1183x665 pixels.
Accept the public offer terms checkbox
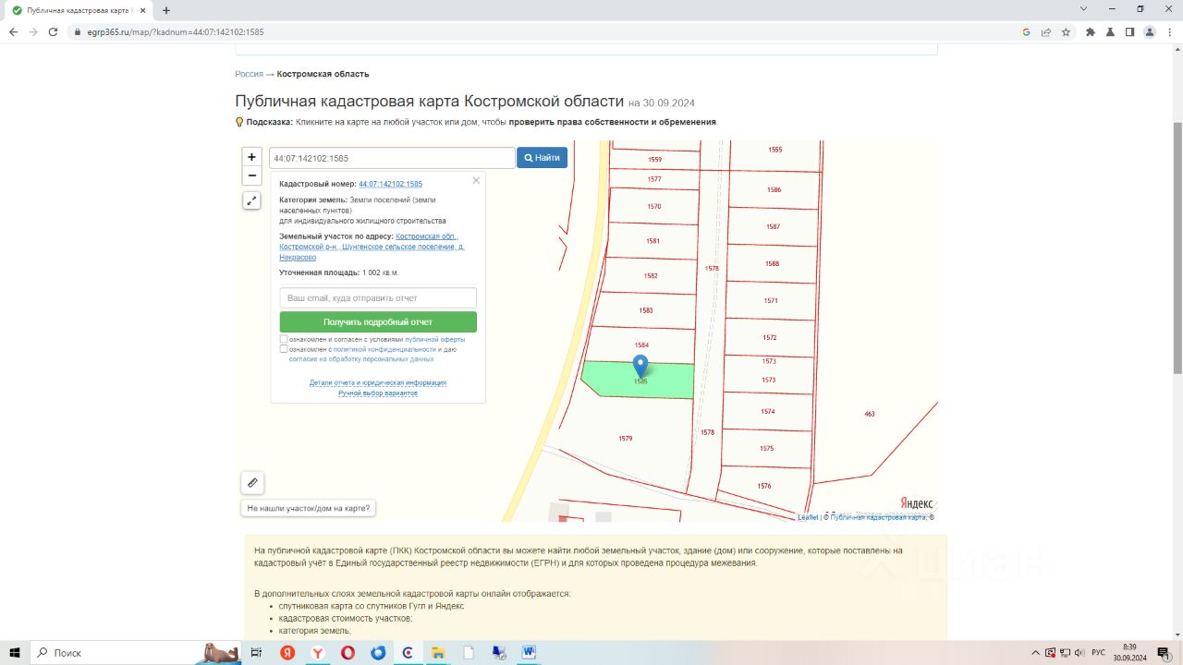coord(284,339)
